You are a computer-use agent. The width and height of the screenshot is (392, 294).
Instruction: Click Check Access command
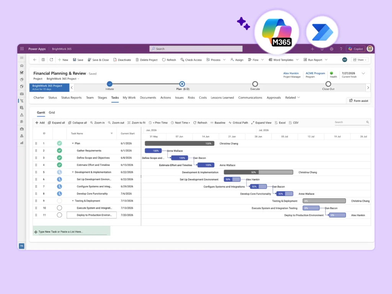pos(191,60)
